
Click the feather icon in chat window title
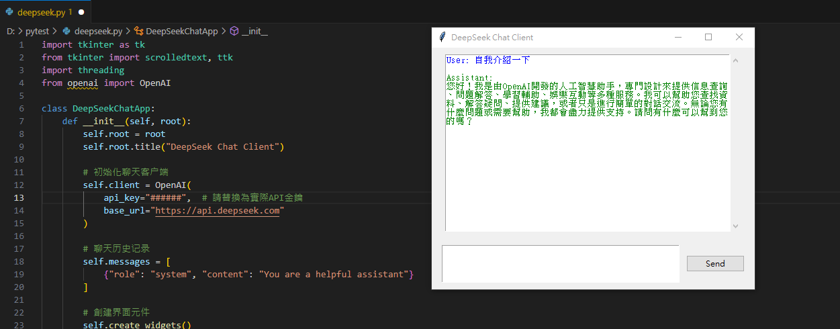(x=442, y=37)
